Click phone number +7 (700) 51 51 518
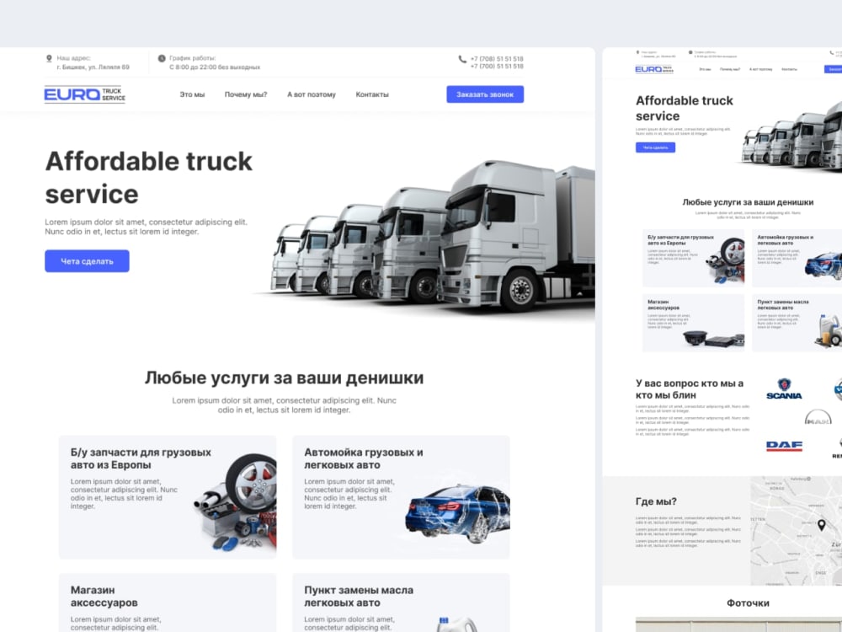 tap(497, 66)
